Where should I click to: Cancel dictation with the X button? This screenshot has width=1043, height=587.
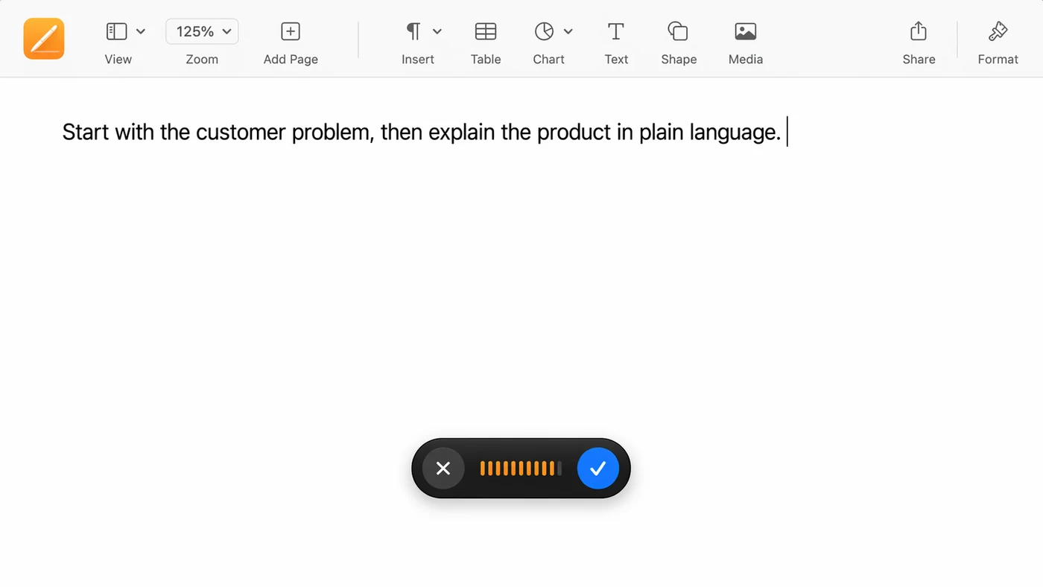[x=443, y=468]
